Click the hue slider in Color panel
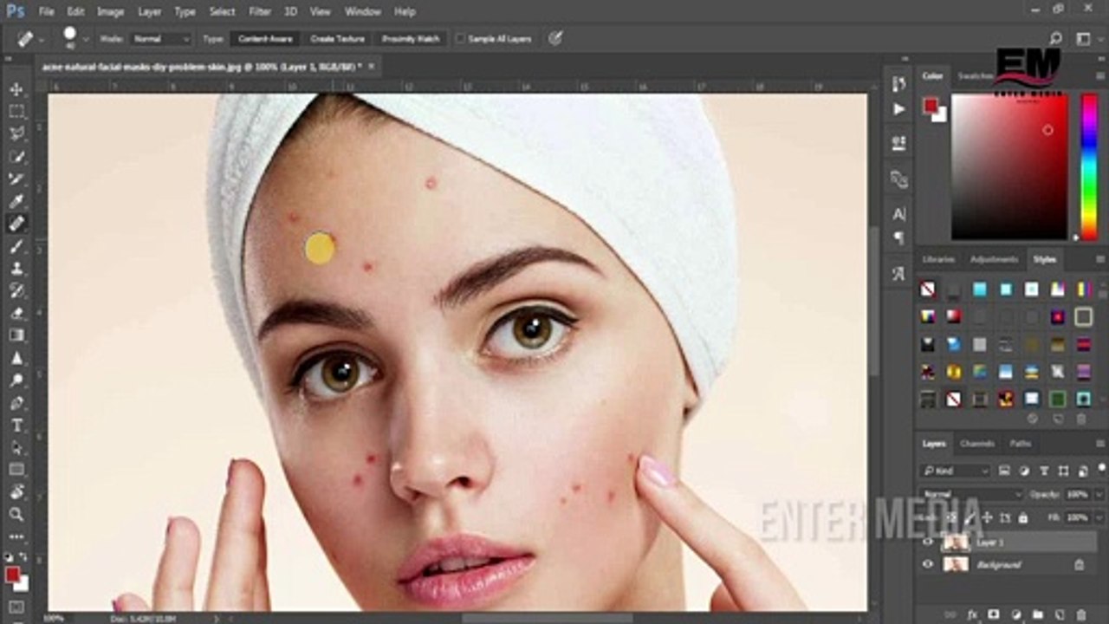This screenshot has height=624, width=1109. coord(1089,166)
